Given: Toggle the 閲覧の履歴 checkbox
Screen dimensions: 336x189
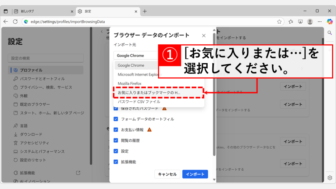Looking at the screenshot, I should click(116, 140).
